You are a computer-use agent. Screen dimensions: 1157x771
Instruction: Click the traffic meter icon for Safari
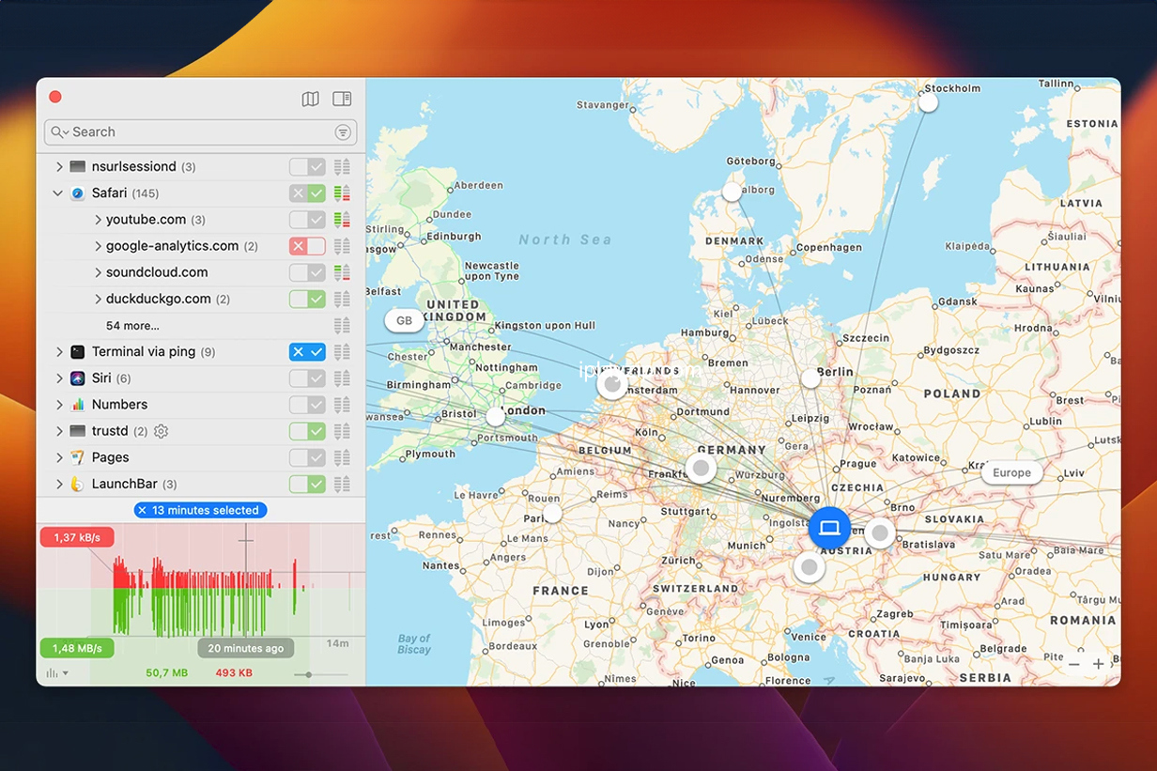(342, 193)
